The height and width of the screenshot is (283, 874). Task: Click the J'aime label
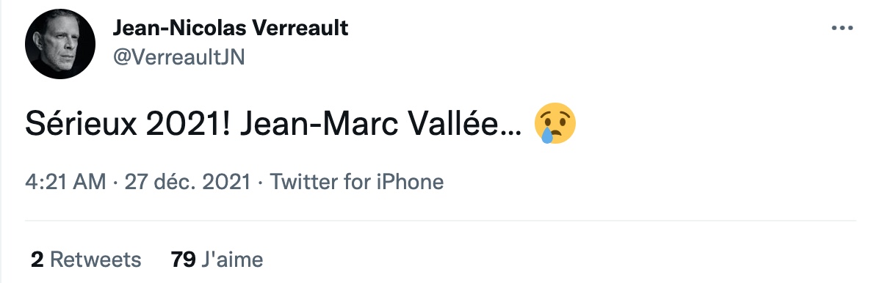[x=232, y=259]
